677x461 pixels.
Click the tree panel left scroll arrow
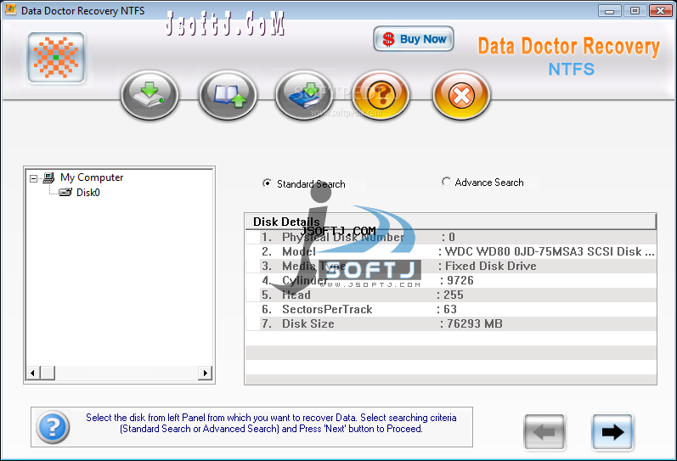point(33,373)
